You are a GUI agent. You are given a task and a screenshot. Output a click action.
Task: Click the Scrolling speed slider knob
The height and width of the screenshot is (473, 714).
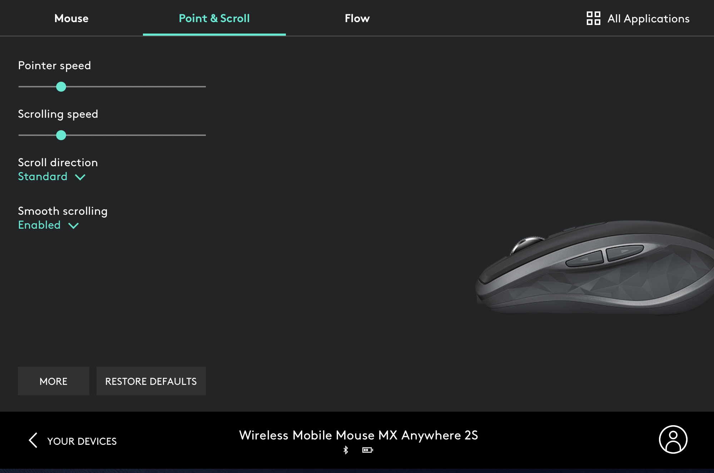tap(61, 135)
